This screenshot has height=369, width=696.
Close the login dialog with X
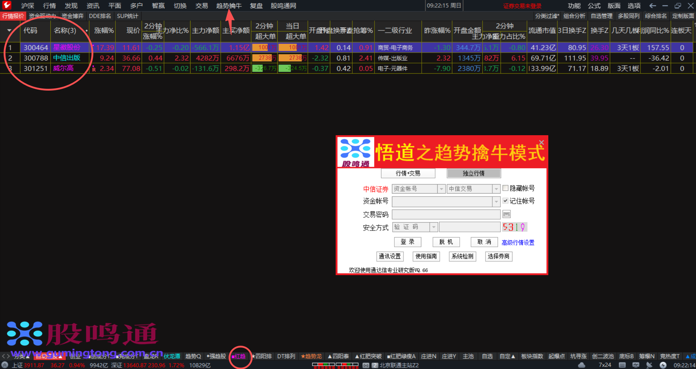pos(541,142)
